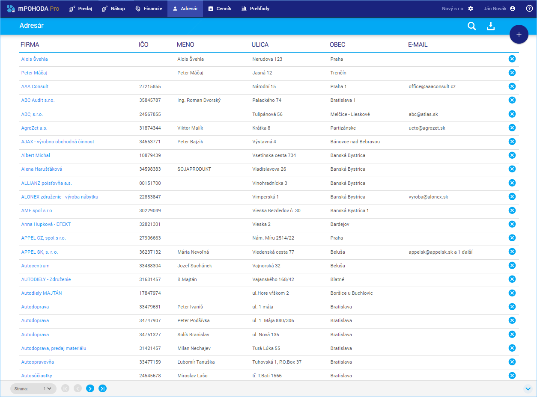Delete the AME spol.s r.o. row
The image size is (537, 397).
tap(512, 210)
